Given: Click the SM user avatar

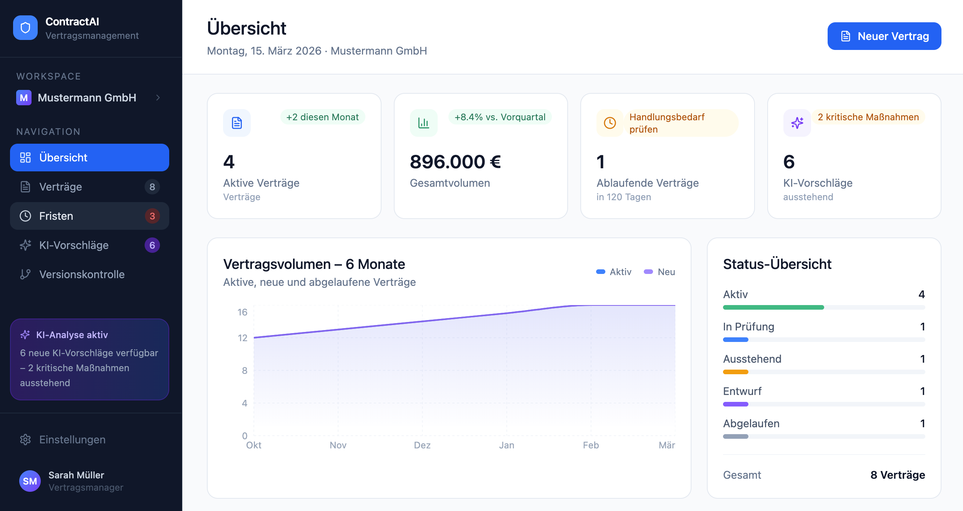Looking at the screenshot, I should pos(30,481).
